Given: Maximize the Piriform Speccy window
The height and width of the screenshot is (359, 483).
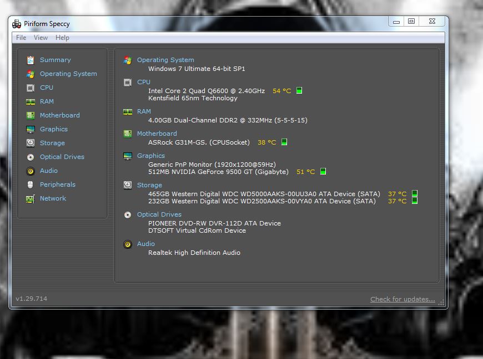Looking at the screenshot, I should pos(411,21).
